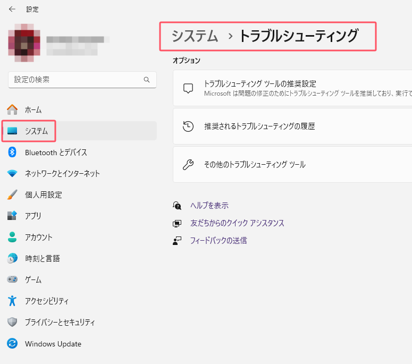Open Windows Update page
This screenshot has height=364, width=412.
(x=53, y=344)
